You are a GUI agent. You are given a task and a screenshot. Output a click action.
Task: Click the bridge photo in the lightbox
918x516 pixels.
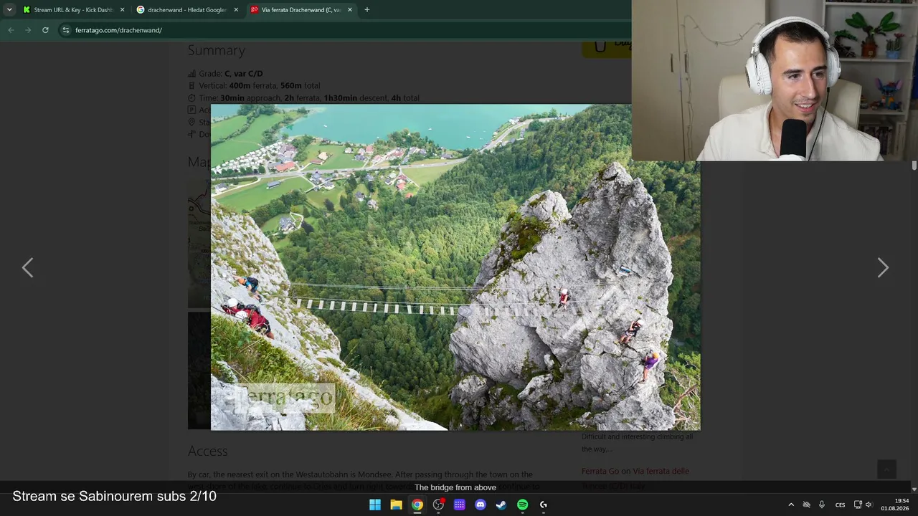point(455,267)
